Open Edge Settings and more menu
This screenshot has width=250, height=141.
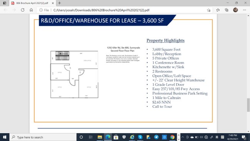(244, 10)
